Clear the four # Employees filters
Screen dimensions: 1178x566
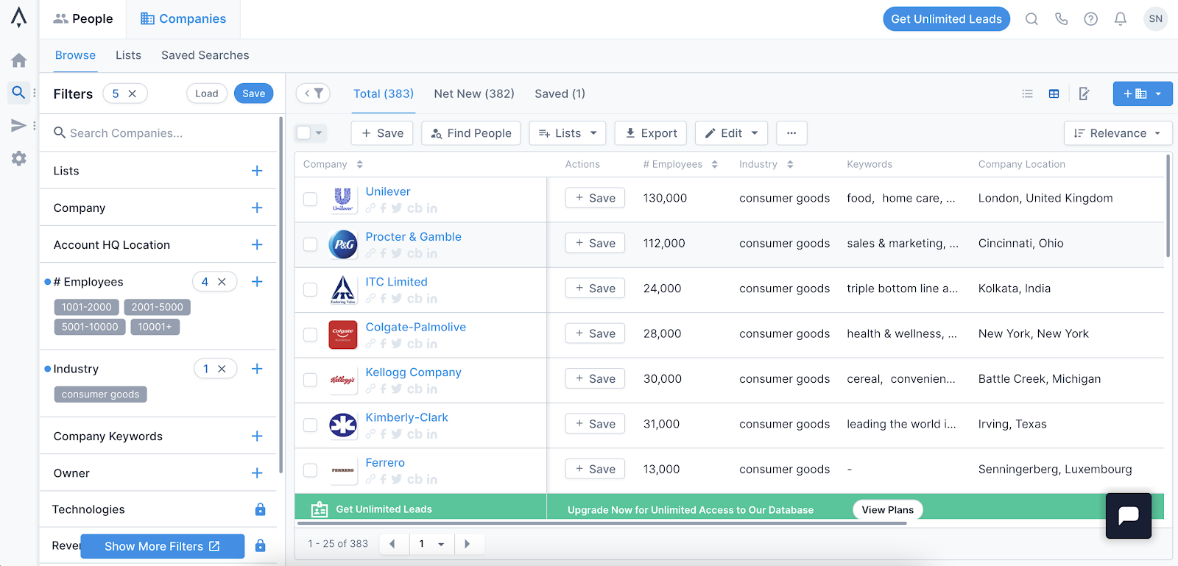coord(222,282)
